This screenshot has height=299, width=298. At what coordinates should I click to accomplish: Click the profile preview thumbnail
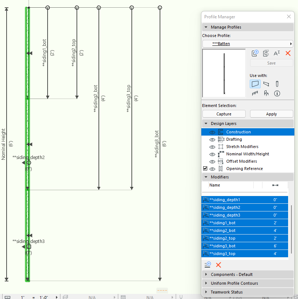[x=224, y=73]
